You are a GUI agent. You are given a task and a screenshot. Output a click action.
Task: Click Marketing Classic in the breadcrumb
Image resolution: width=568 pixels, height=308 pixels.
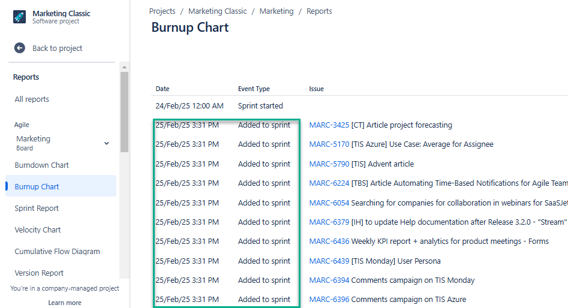217,11
